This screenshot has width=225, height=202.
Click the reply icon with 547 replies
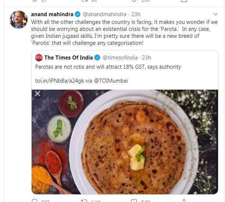coord(35,201)
